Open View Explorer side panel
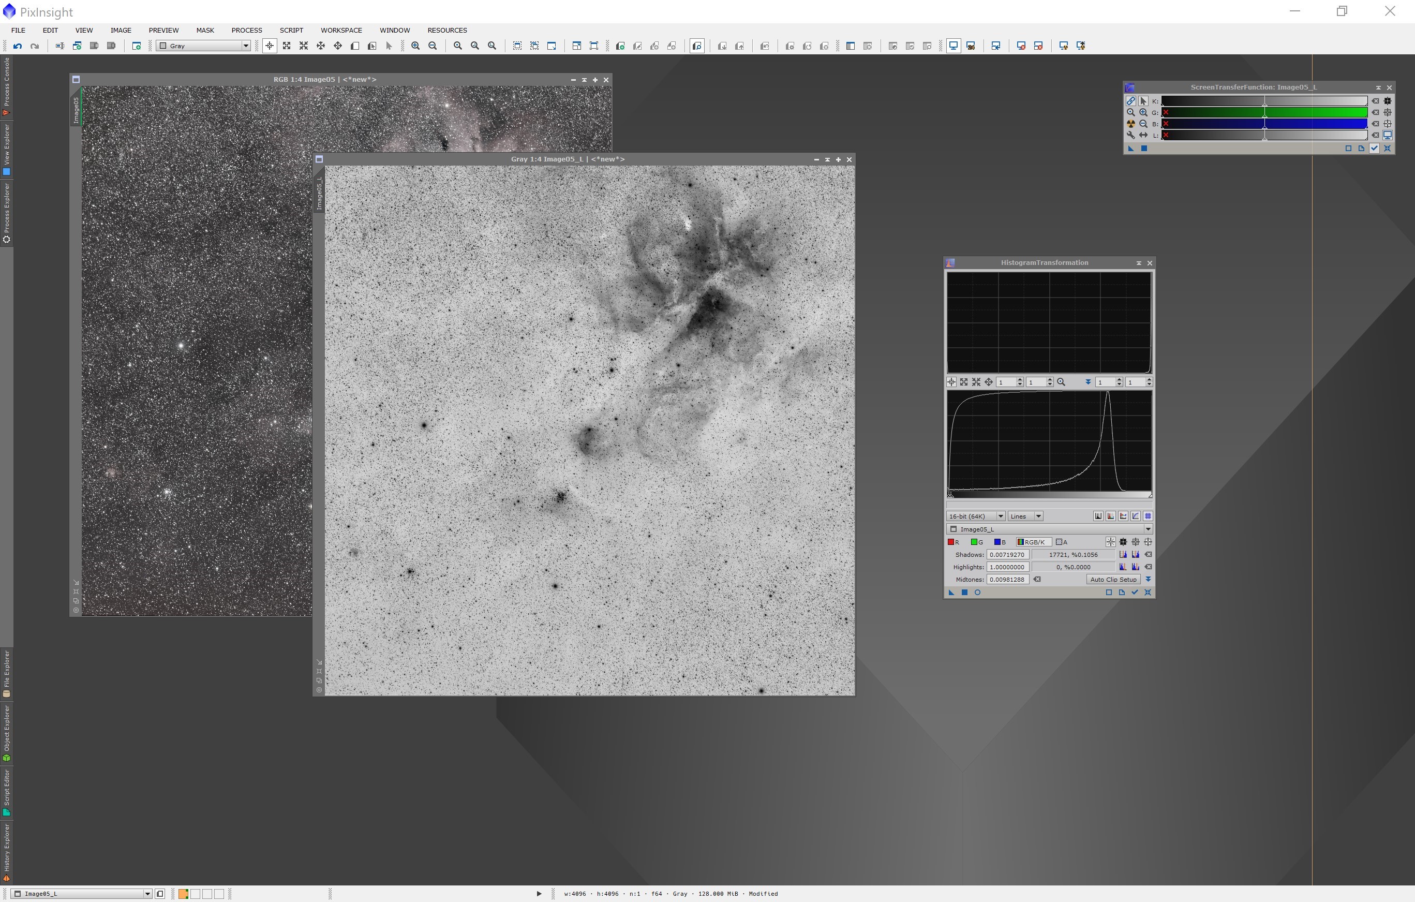The image size is (1415, 902). point(6,149)
